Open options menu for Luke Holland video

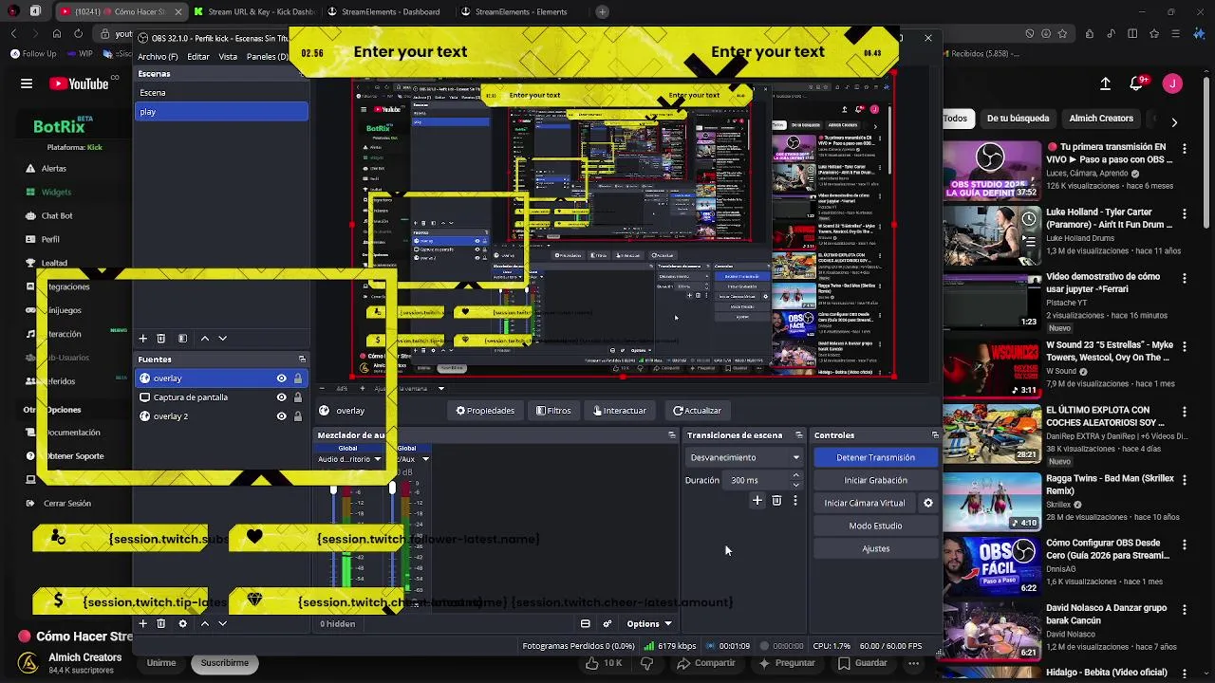point(1185,214)
